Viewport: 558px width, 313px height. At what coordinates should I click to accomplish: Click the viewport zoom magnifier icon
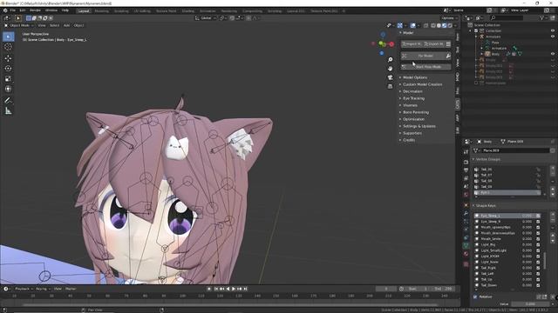(x=390, y=60)
